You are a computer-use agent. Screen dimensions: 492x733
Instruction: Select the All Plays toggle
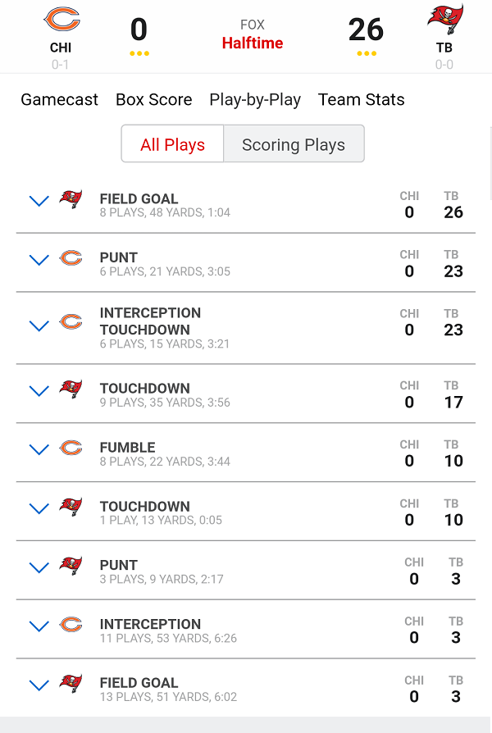172,144
